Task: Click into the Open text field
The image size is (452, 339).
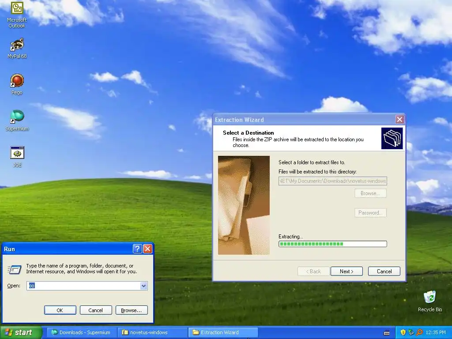Action: pyautogui.click(x=83, y=286)
